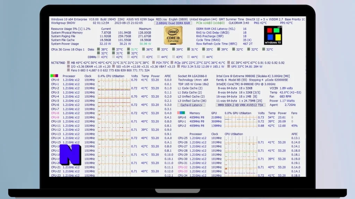Click the GPU-1 row label
This screenshot has height=199, width=355.
[x=182, y=121]
